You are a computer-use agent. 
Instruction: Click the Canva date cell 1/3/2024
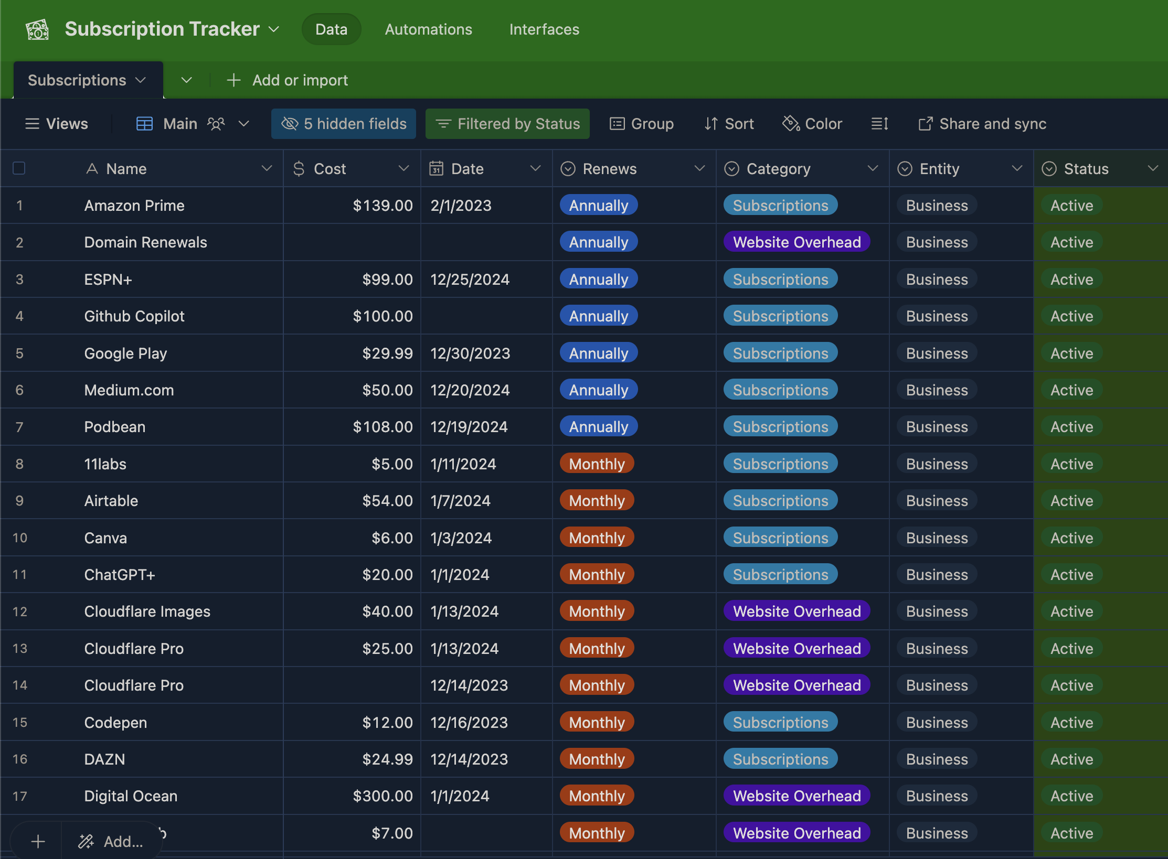coord(486,538)
